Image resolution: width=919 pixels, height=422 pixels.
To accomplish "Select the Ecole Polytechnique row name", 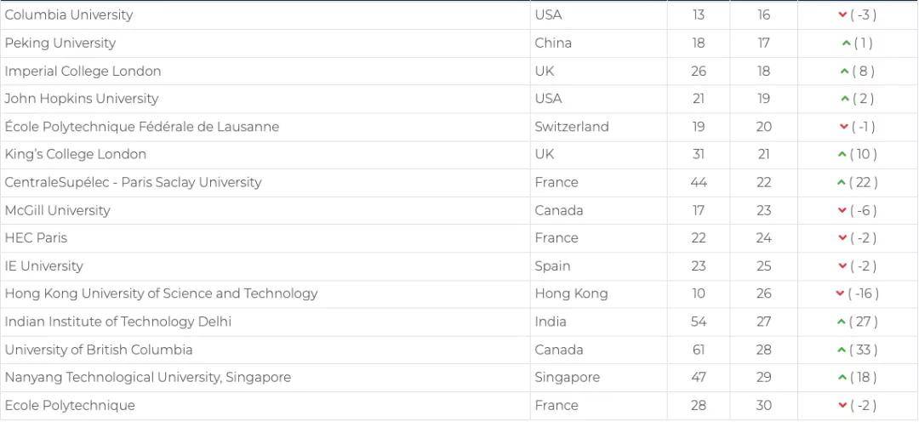I will pyautogui.click(x=70, y=405).
